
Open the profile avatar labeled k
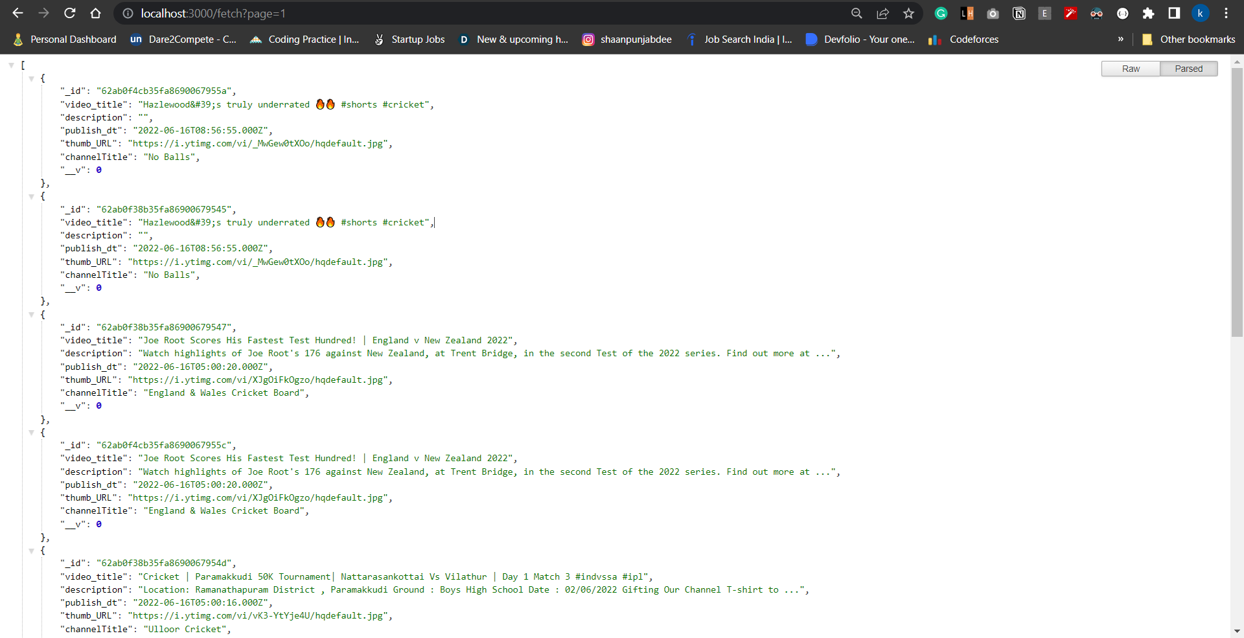tap(1200, 13)
